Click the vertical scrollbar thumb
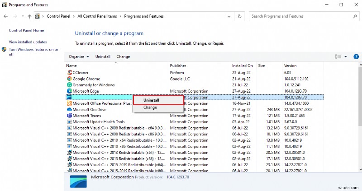The image size is (362, 191). tap(360, 97)
